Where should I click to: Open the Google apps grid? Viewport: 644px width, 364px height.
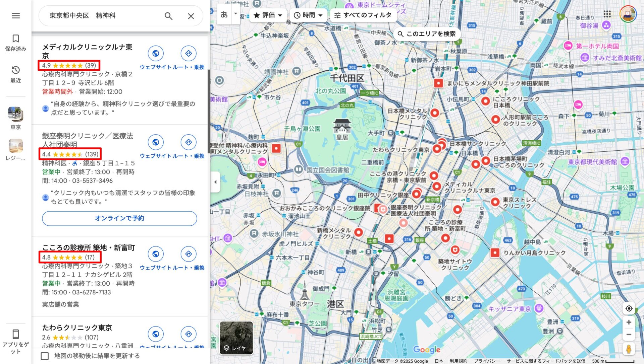click(607, 14)
